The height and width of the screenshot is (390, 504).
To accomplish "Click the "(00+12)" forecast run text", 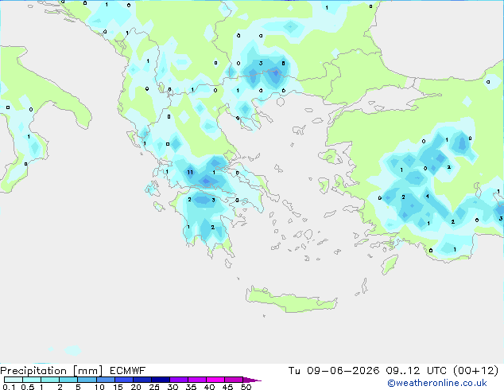I will (x=476, y=371).
